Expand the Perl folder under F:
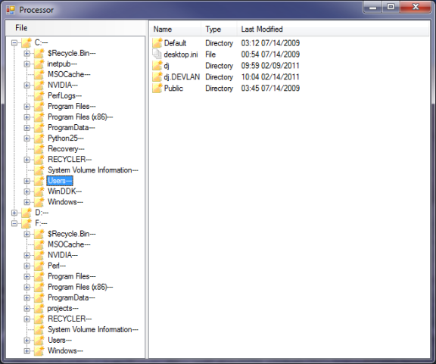Viewport: 436px width, 364px height. point(26,266)
